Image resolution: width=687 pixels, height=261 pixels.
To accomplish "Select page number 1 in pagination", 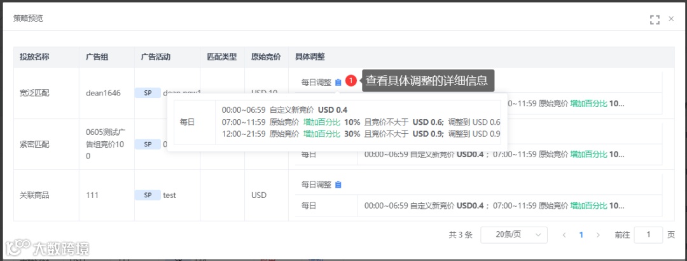I will pos(581,235).
